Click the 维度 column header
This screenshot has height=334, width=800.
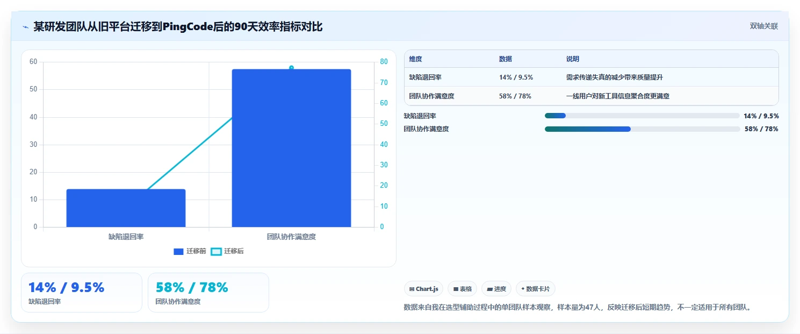[415, 59]
